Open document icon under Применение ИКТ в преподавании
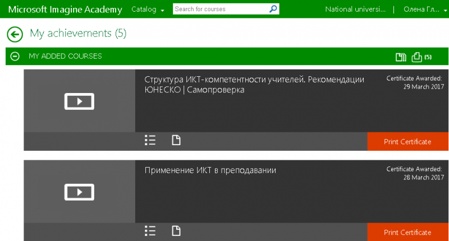This screenshot has height=241, width=449. 176,231
